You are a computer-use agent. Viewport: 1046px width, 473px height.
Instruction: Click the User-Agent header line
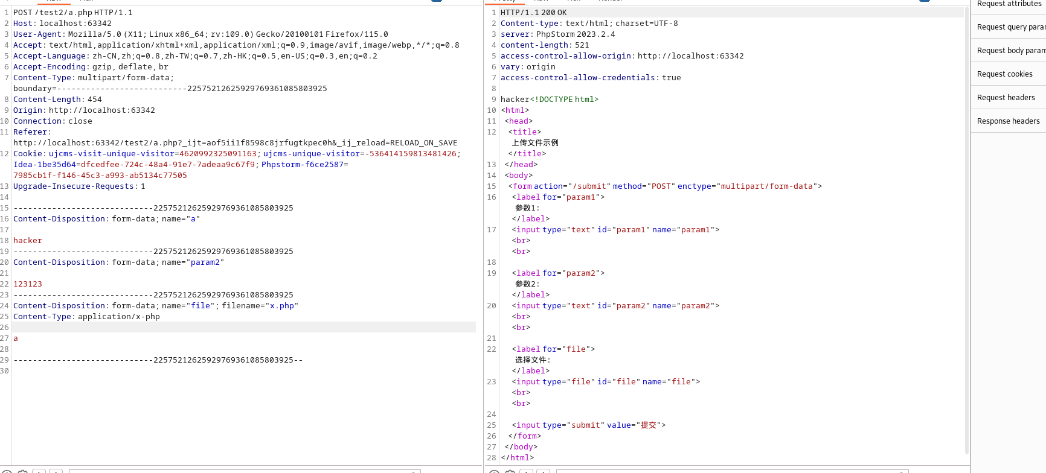(201, 34)
